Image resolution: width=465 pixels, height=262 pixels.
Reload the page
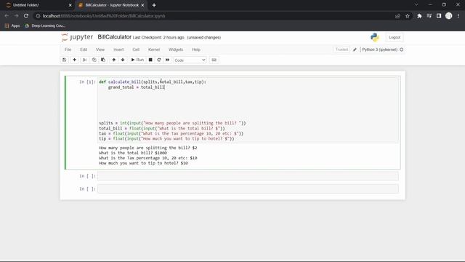(26, 16)
